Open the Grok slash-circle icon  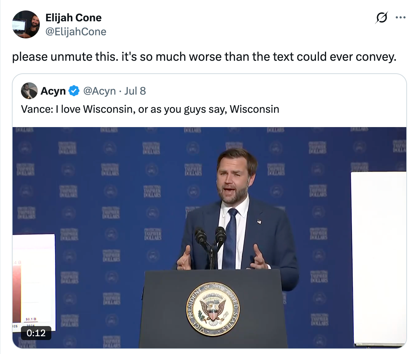click(382, 18)
